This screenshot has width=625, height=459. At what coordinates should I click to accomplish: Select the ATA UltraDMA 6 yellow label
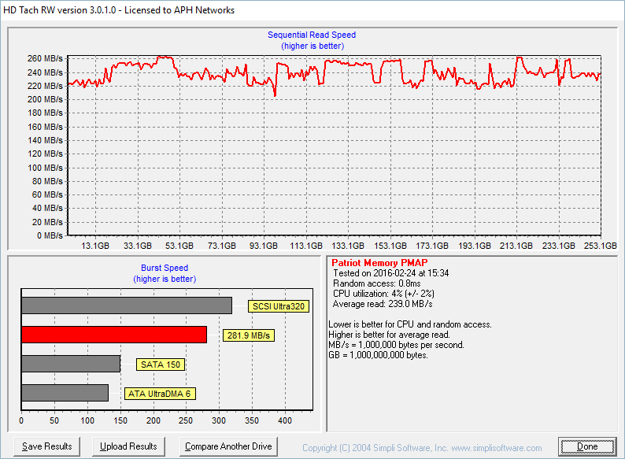(x=158, y=394)
